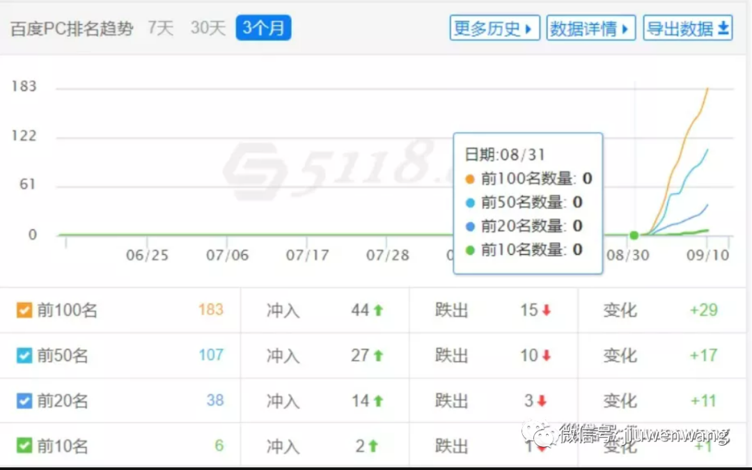Click the red down arrow beside 15
The width and height of the screenshot is (752, 470).
[547, 311]
